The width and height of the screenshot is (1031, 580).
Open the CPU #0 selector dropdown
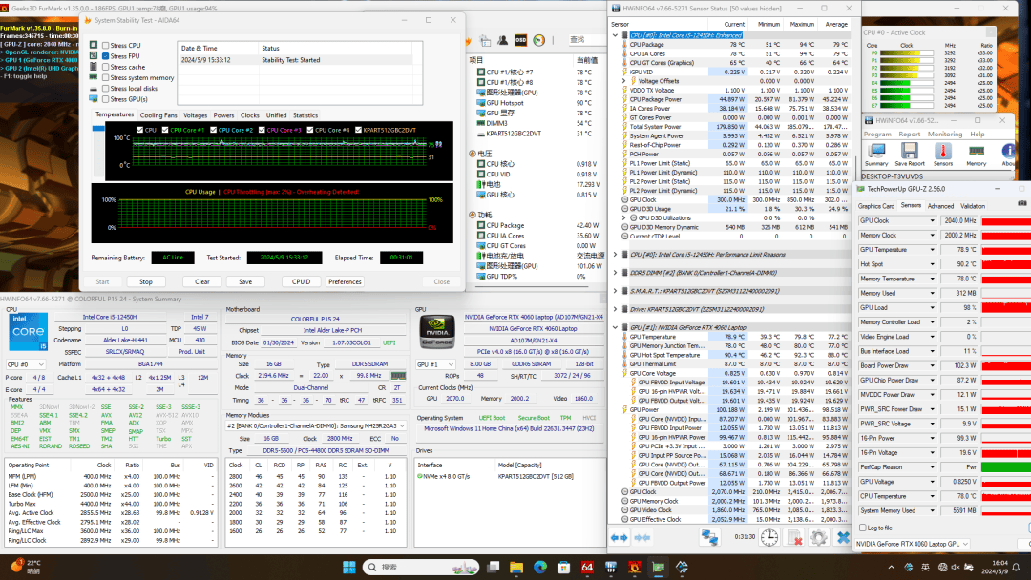point(26,363)
